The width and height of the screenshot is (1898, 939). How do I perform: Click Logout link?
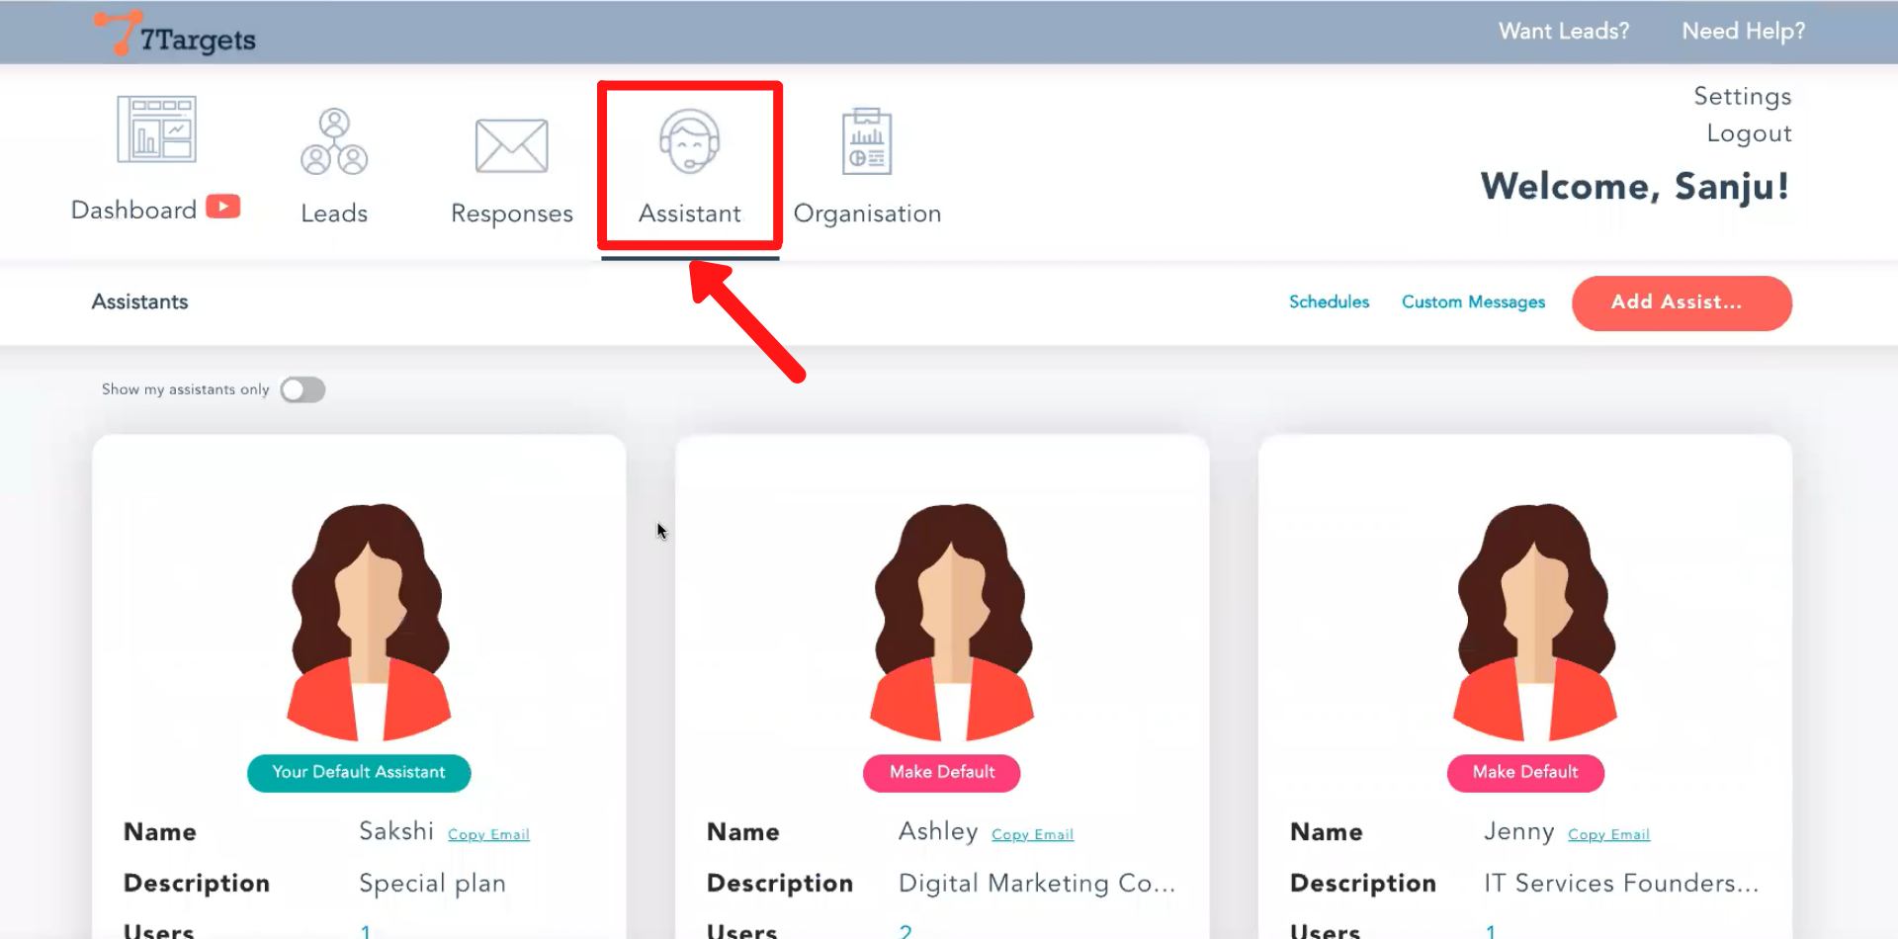click(x=1748, y=133)
